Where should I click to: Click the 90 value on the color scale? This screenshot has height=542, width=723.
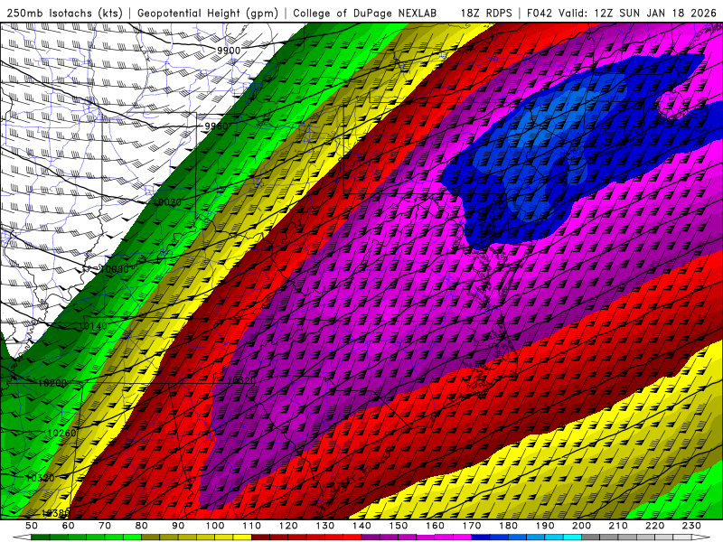178,526
